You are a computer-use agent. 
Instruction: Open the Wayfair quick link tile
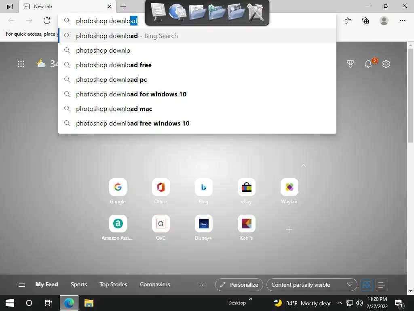289,187
